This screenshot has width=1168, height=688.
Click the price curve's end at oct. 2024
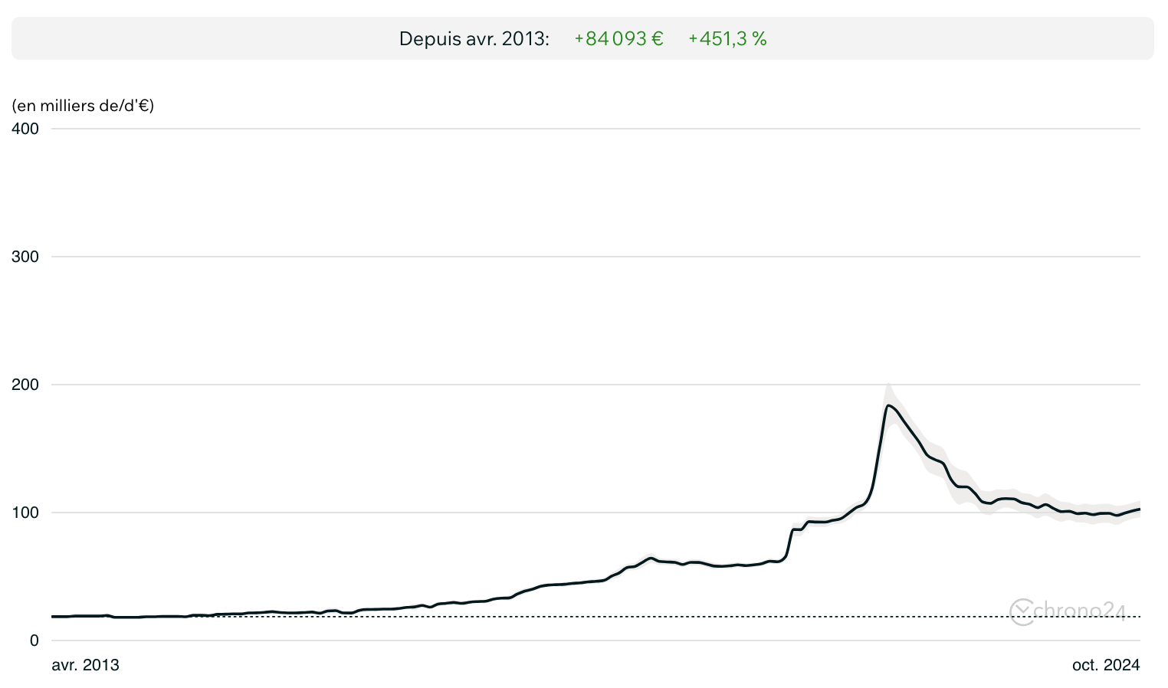coord(1140,509)
